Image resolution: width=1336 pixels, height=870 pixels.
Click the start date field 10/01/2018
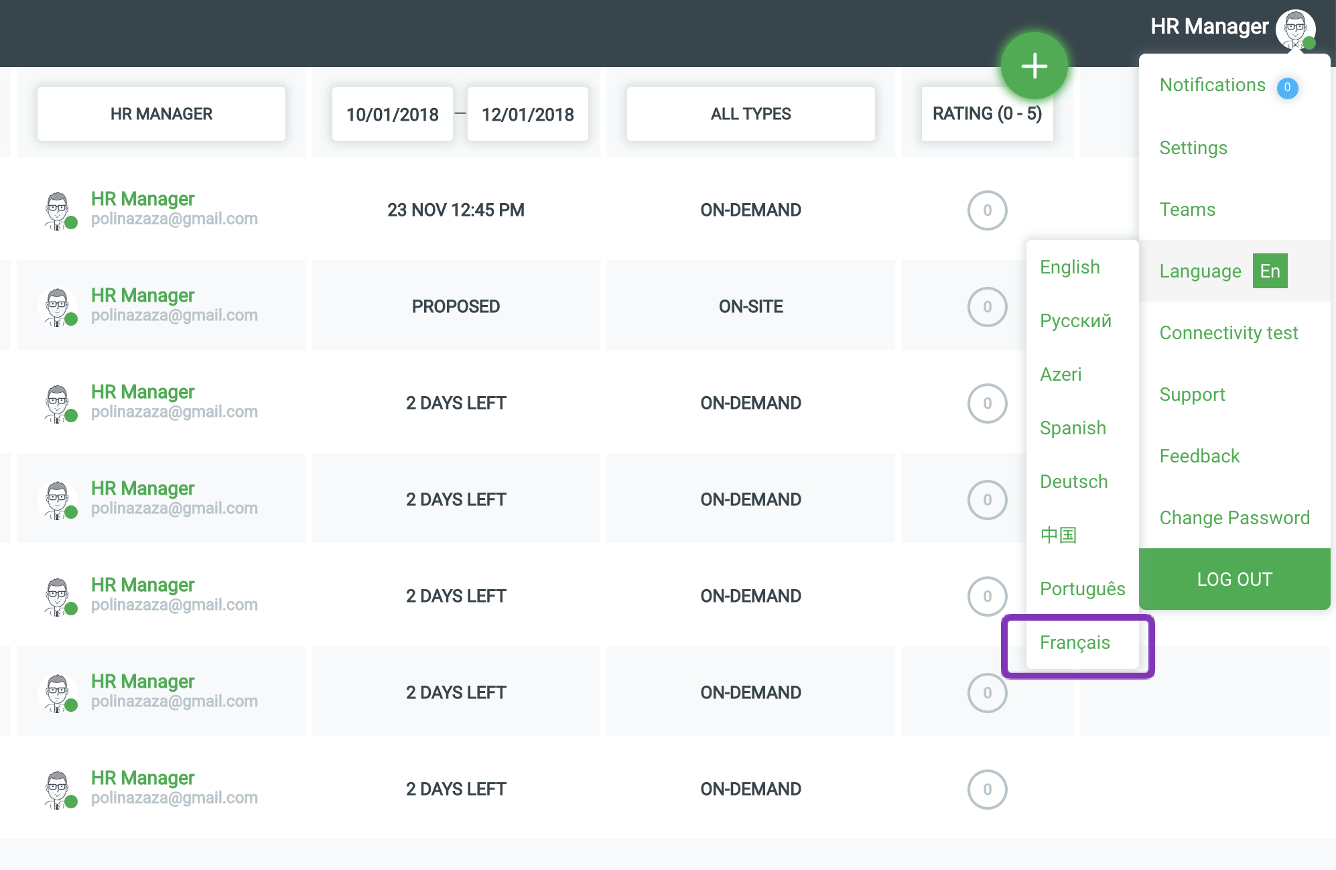coord(393,115)
